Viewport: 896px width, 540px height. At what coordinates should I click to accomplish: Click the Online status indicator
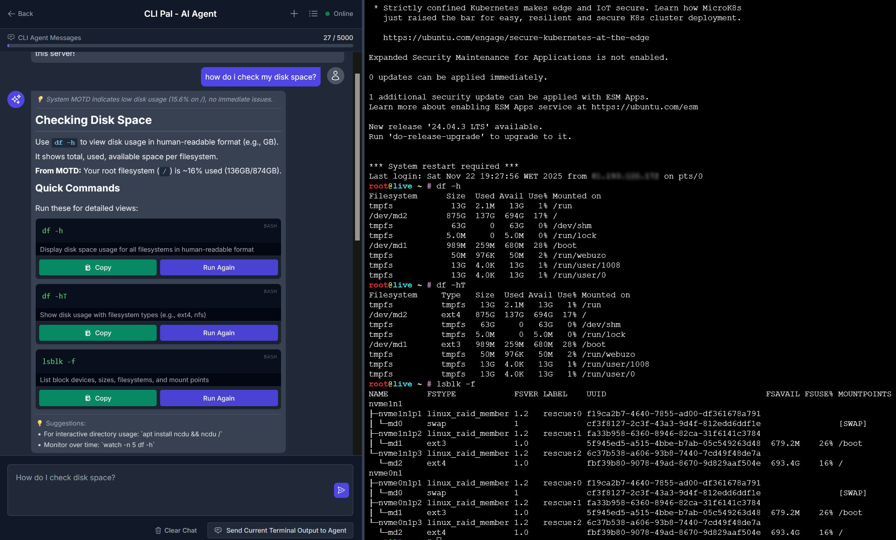tap(339, 14)
